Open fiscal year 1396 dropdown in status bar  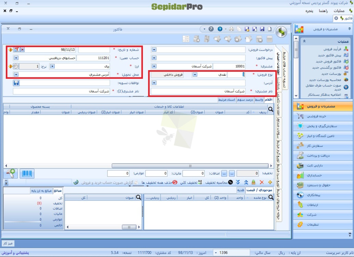click(x=216, y=253)
